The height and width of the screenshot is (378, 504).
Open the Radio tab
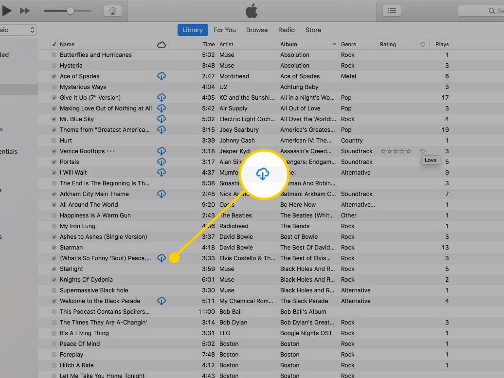click(286, 30)
